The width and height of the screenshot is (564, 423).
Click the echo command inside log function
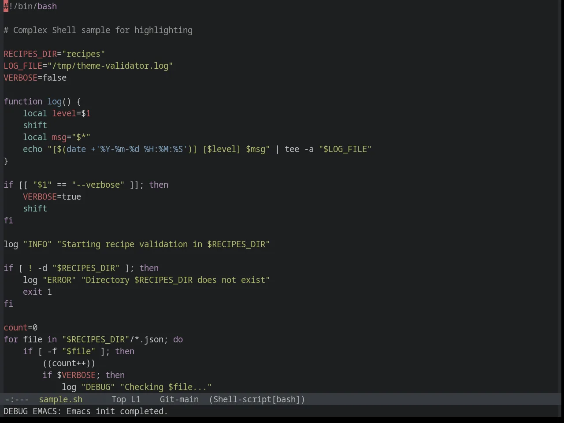[x=33, y=149]
